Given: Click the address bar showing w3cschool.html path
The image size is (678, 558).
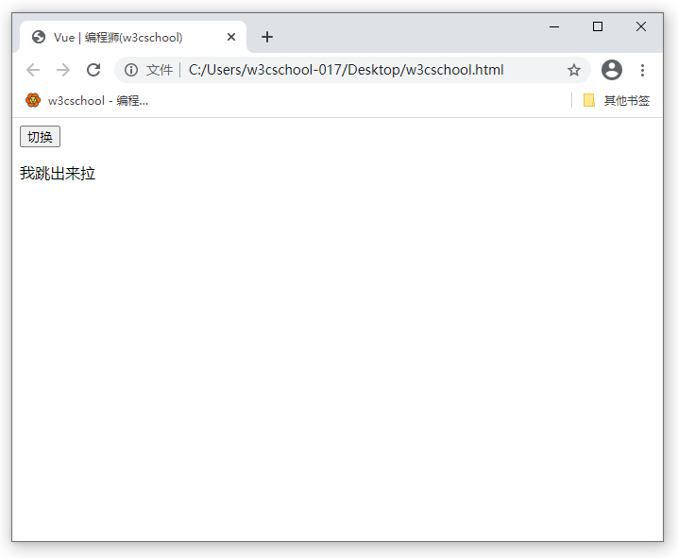Looking at the screenshot, I should 359,70.
